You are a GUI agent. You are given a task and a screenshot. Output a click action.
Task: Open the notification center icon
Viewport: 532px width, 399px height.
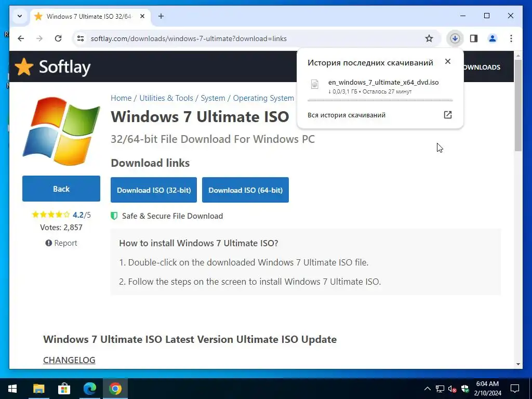[515, 389]
